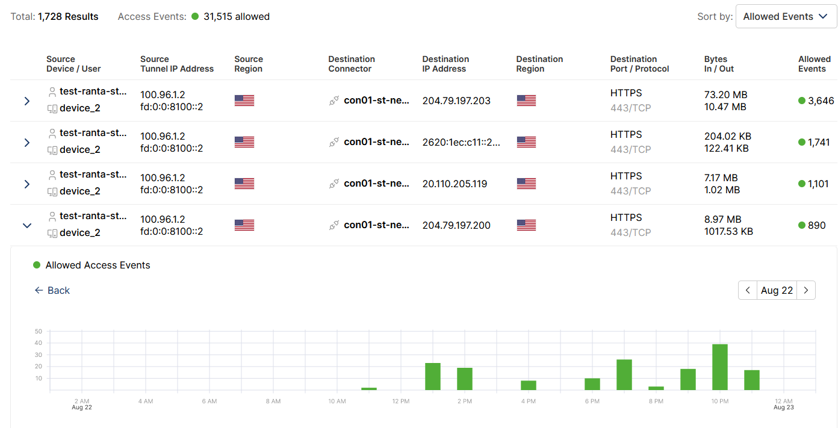Click the tallest bar at 10 PM
This screenshot has height=428, width=838.
click(x=719, y=367)
